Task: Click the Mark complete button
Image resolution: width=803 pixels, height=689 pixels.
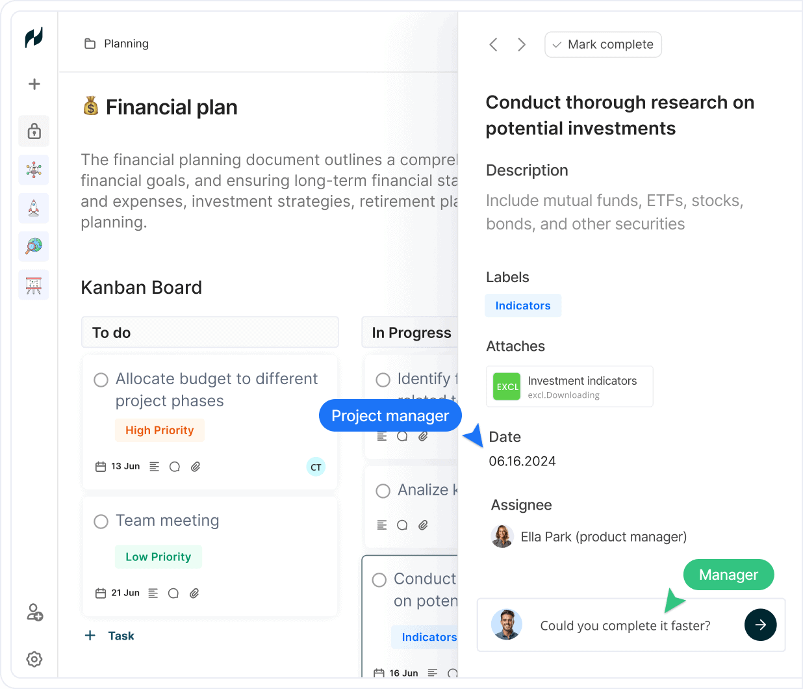Action: [603, 45]
